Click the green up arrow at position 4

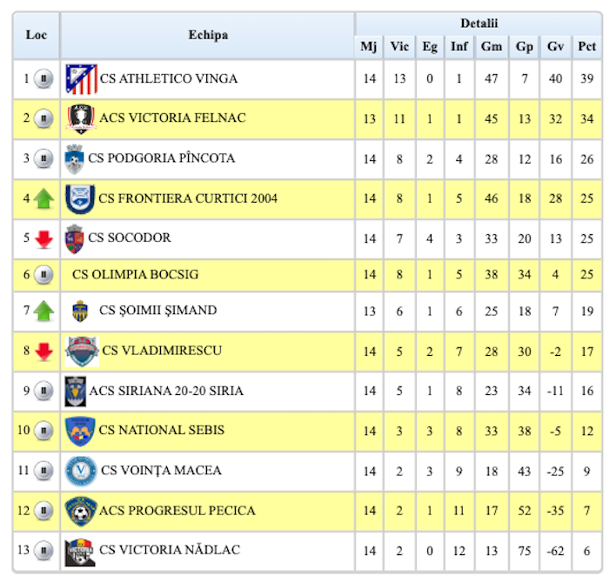point(43,199)
